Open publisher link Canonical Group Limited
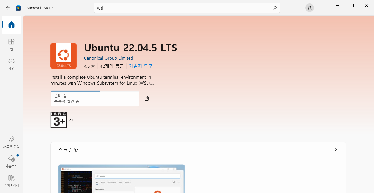 (x=108, y=58)
